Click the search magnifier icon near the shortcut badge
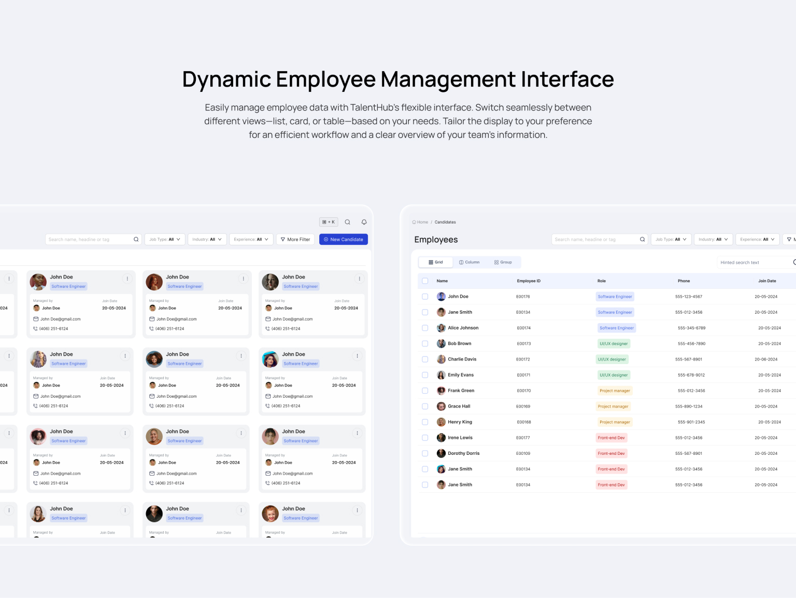796x598 pixels. point(348,221)
